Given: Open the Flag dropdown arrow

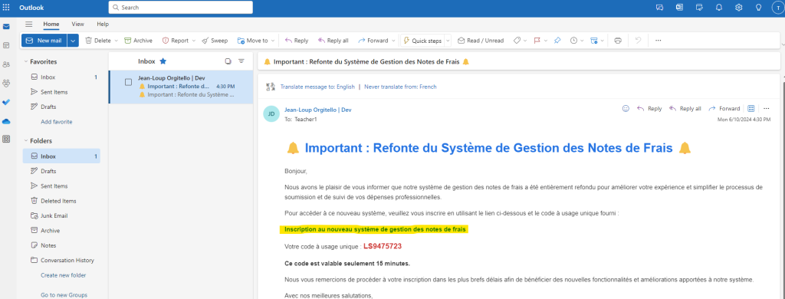Looking at the screenshot, I should click(546, 41).
